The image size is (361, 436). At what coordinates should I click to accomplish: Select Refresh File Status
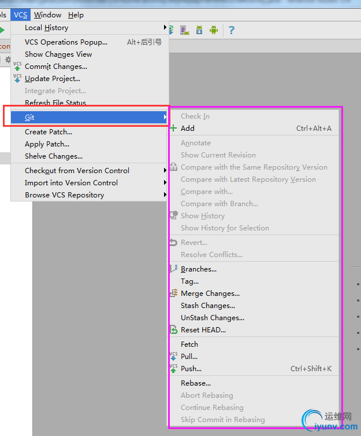click(90, 102)
